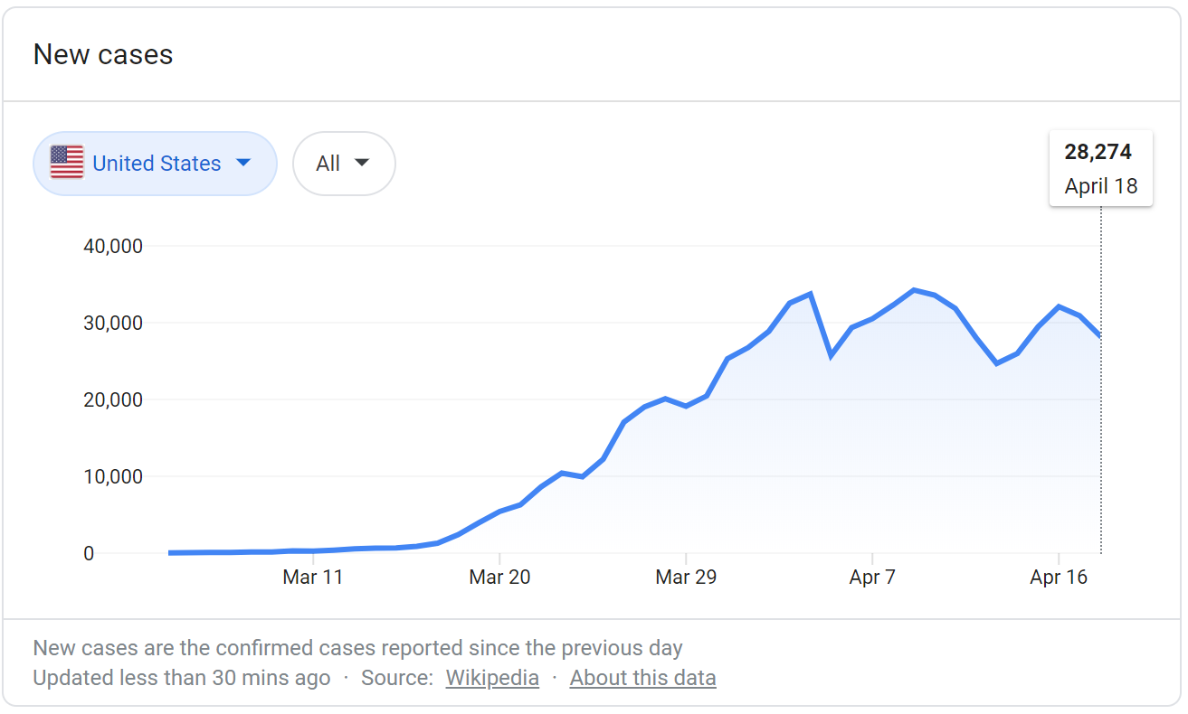Open the All time range dropdown

point(344,164)
